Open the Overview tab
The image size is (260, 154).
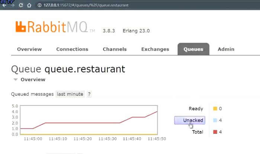29,49
